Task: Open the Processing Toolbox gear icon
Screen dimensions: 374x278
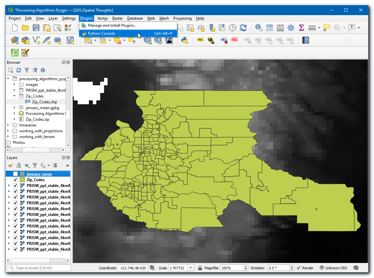Action: point(291,28)
